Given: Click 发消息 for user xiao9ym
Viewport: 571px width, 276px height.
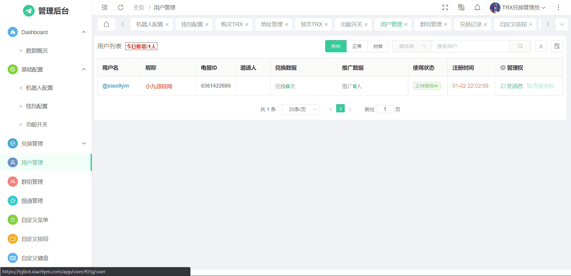Looking at the screenshot, I should pyautogui.click(x=512, y=86).
